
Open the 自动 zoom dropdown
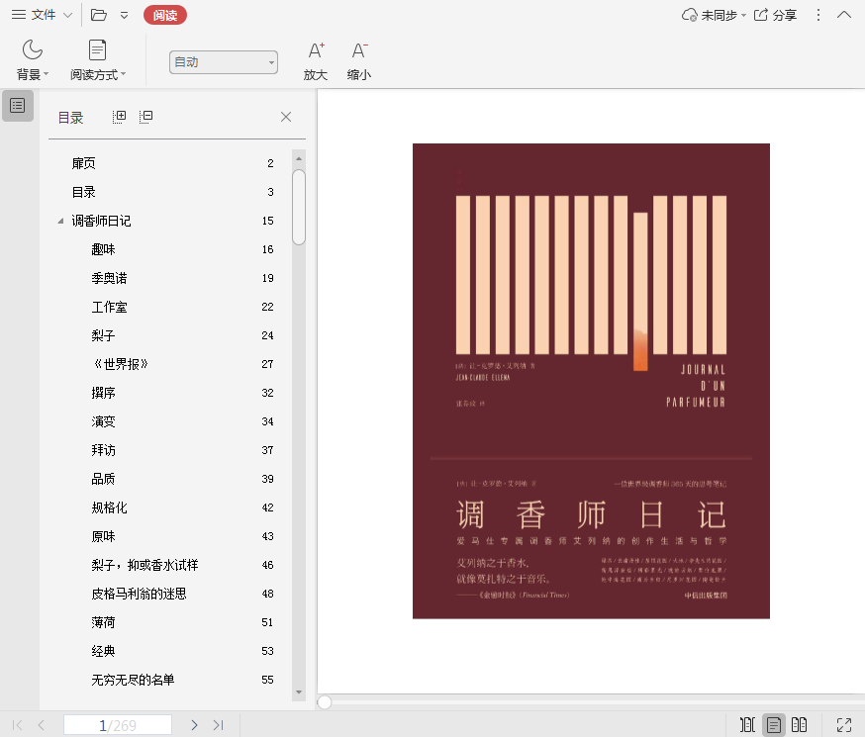pyautogui.click(x=223, y=62)
